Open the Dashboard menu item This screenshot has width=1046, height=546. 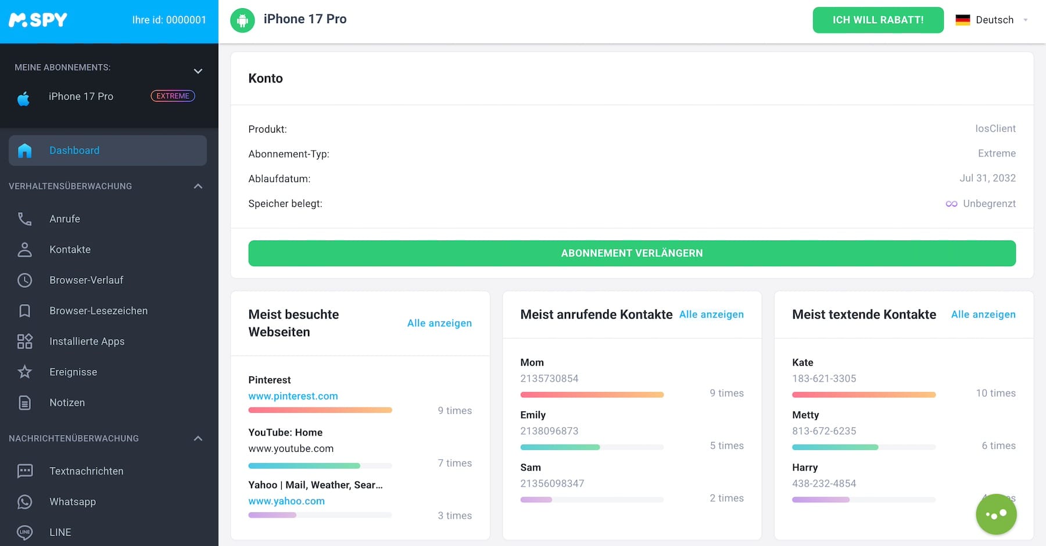[108, 151]
